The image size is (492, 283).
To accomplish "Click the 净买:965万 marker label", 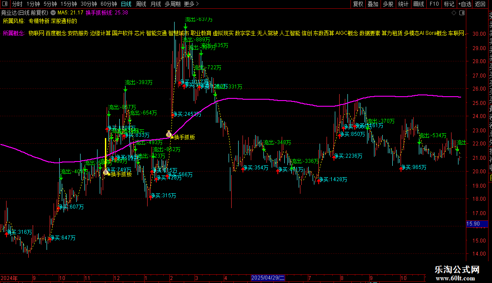I will click(x=414, y=168).
